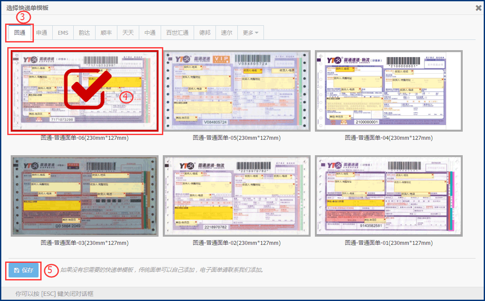Switch to the 韵达 tab
Viewport: 485px width, 301px height.
click(84, 33)
